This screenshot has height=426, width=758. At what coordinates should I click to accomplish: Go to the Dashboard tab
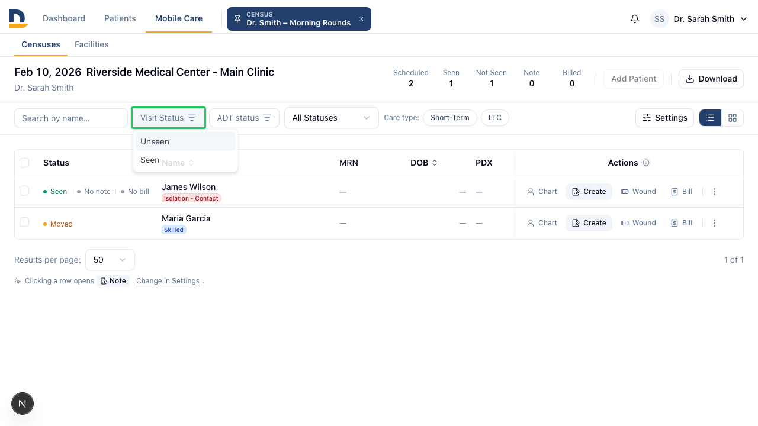(64, 18)
